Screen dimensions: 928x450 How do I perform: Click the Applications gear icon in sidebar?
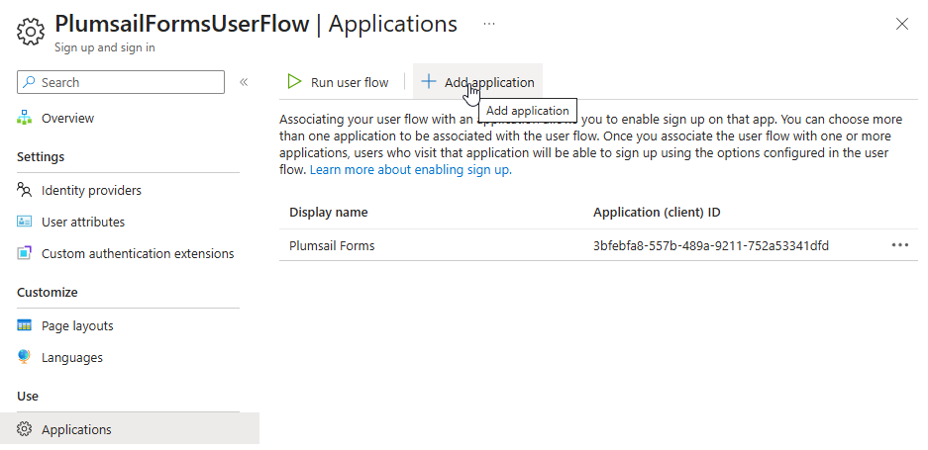pos(25,429)
